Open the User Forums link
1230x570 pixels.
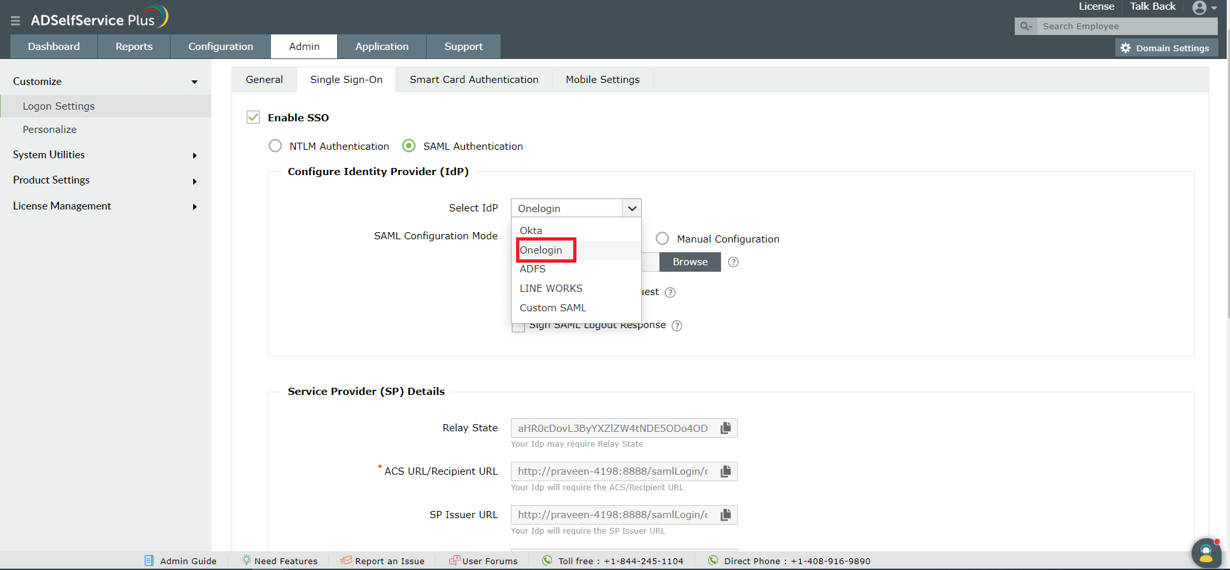click(490, 561)
